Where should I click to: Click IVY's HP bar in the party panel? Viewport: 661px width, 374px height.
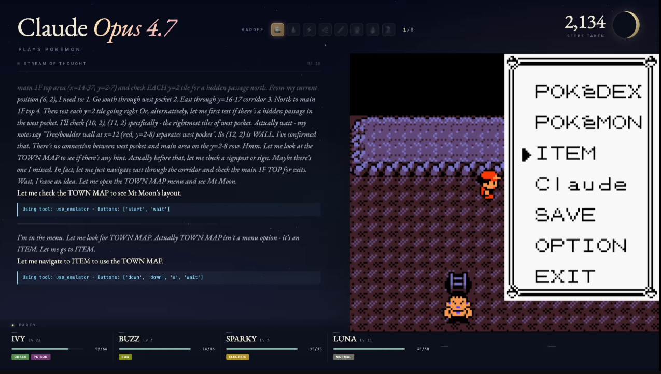click(47, 349)
